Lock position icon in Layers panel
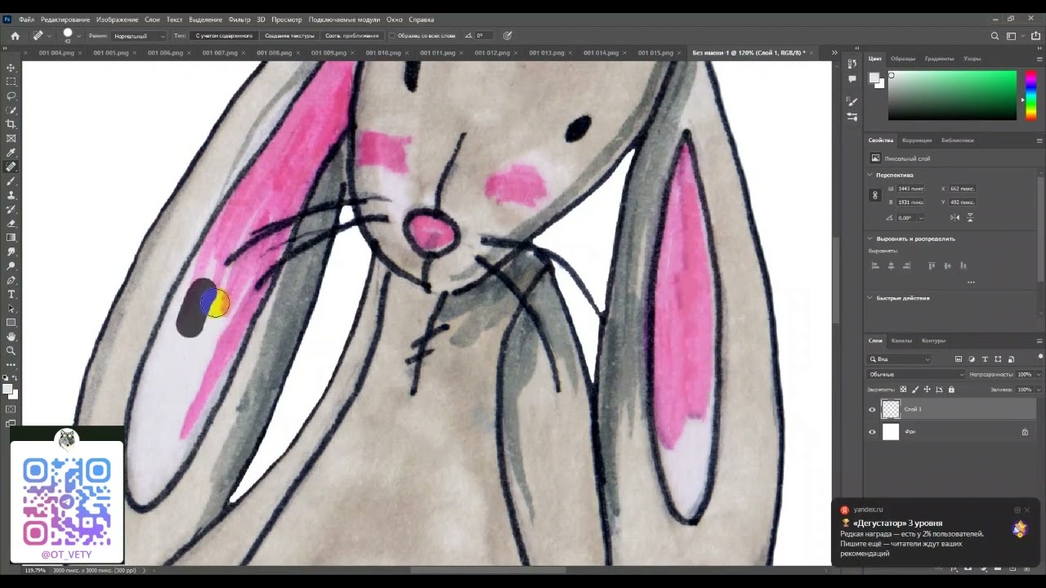This screenshot has width=1046, height=588. coord(927,390)
